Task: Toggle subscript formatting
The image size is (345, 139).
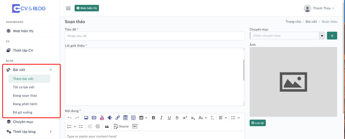Action: [193, 118]
